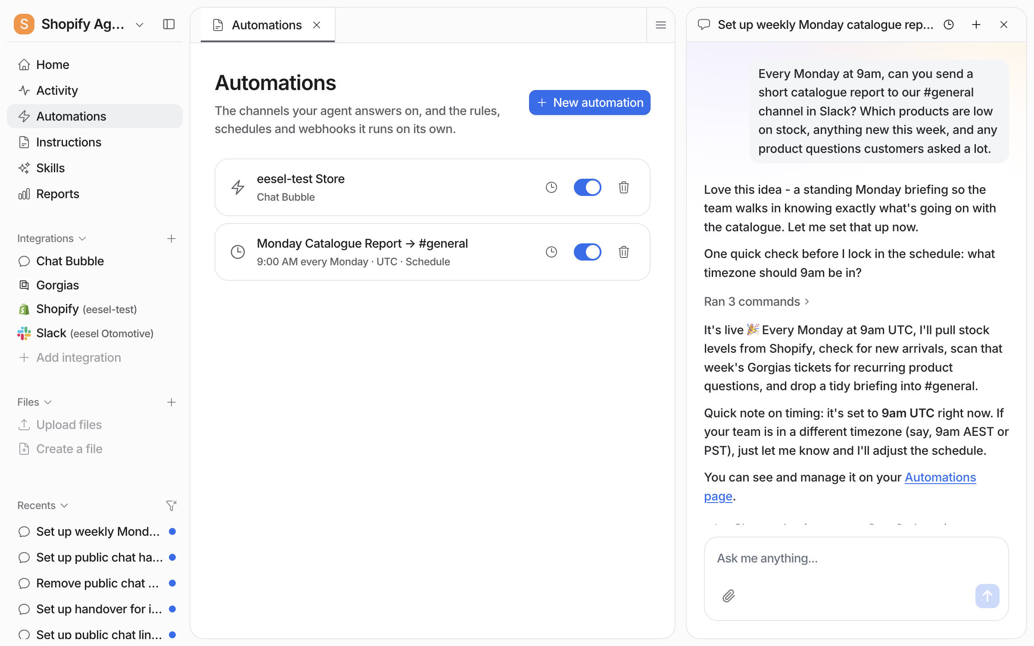The width and height of the screenshot is (1034, 646).
Task: Click chat bubble icon in chat header
Action: tap(704, 25)
